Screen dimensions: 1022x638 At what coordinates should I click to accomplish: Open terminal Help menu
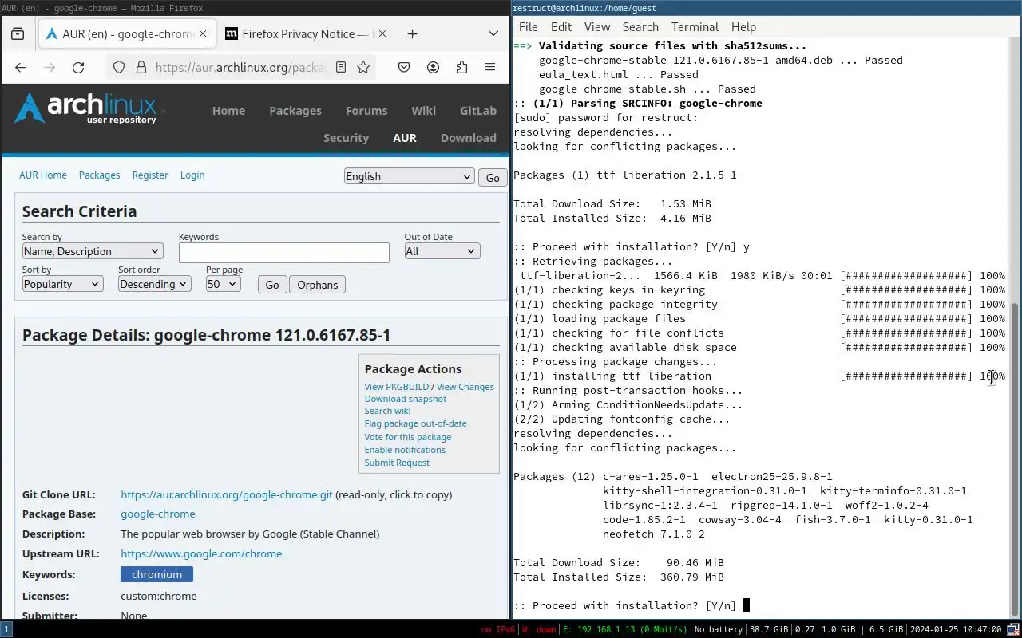point(743,27)
